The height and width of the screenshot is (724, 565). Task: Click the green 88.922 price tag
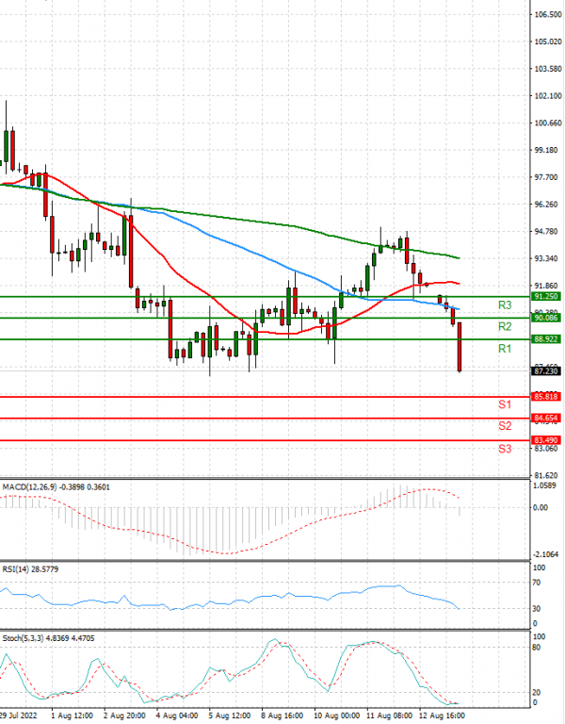[x=546, y=338]
